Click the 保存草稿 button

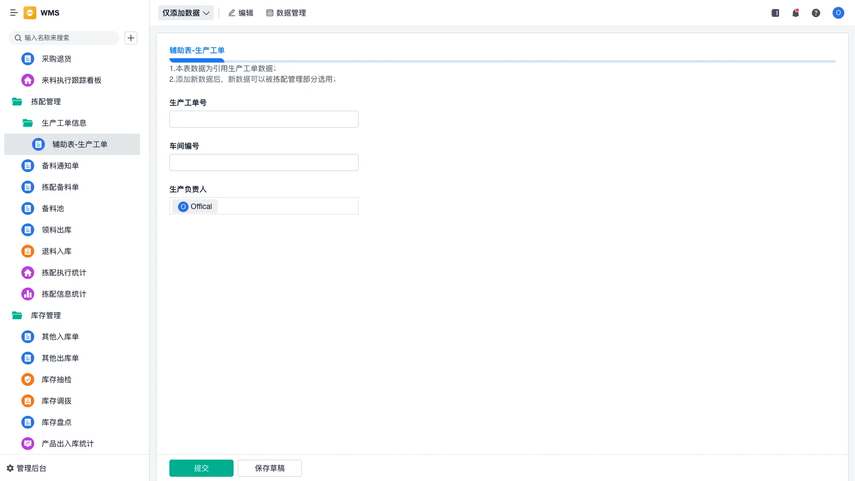[270, 468]
